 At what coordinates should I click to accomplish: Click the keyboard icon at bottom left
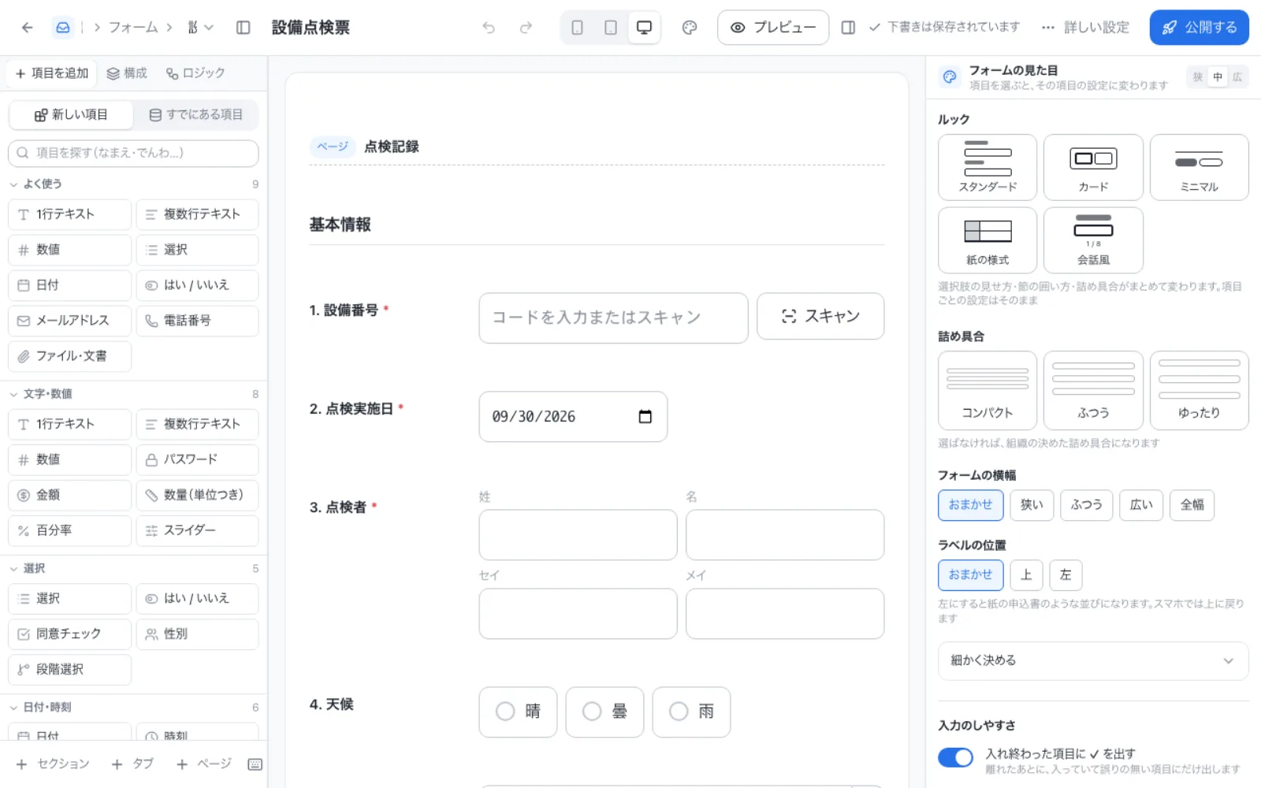click(255, 764)
